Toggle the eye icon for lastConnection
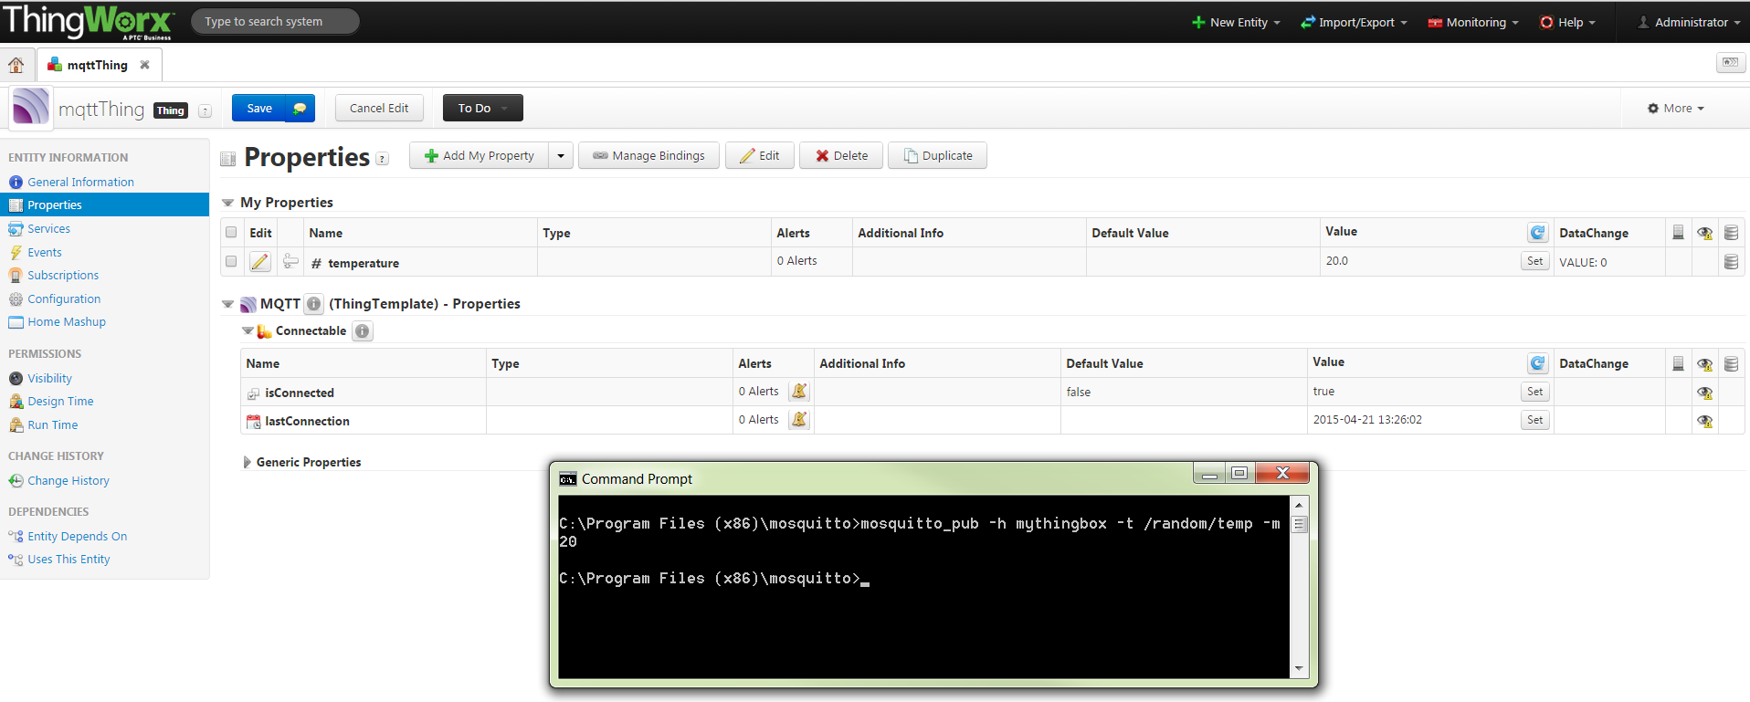This screenshot has width=1750, height=702. point(1704,421)
